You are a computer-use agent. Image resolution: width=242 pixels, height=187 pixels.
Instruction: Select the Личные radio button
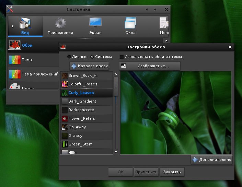click(69, 57)
